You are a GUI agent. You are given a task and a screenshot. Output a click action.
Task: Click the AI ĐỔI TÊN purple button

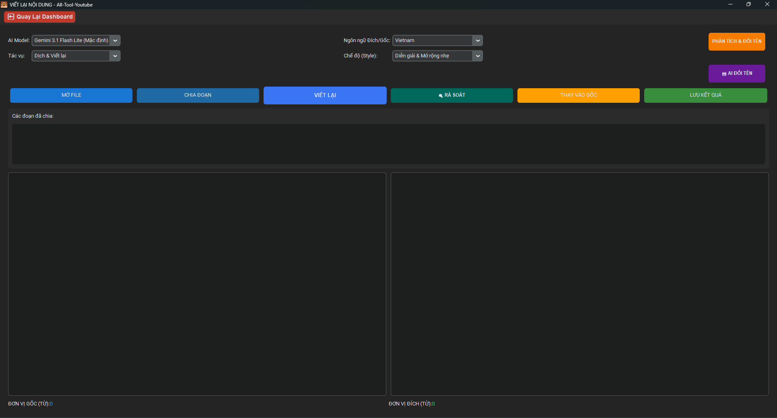(737, 73)
